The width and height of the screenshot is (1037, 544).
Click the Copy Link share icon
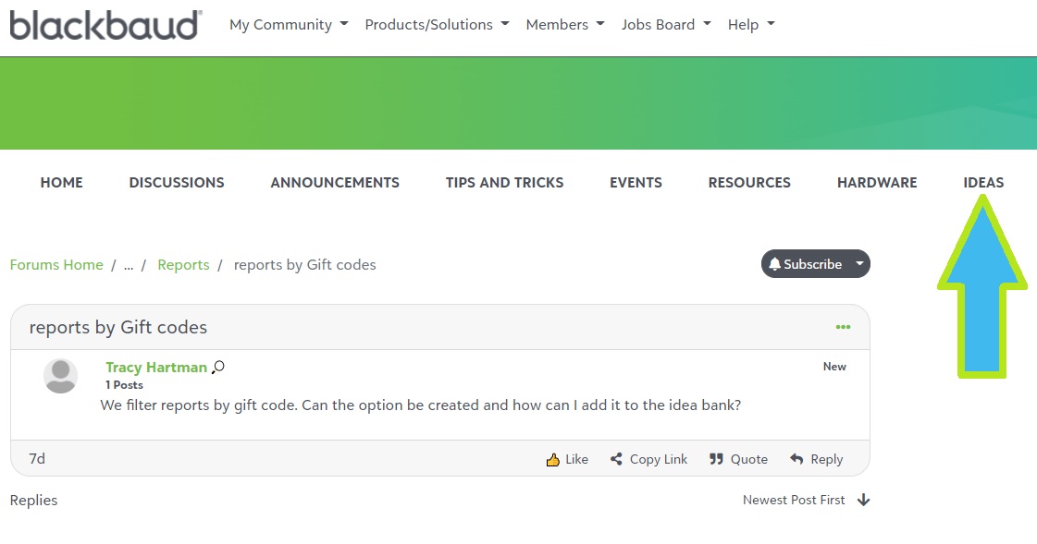pyautogui.click(x=616, y=459)
